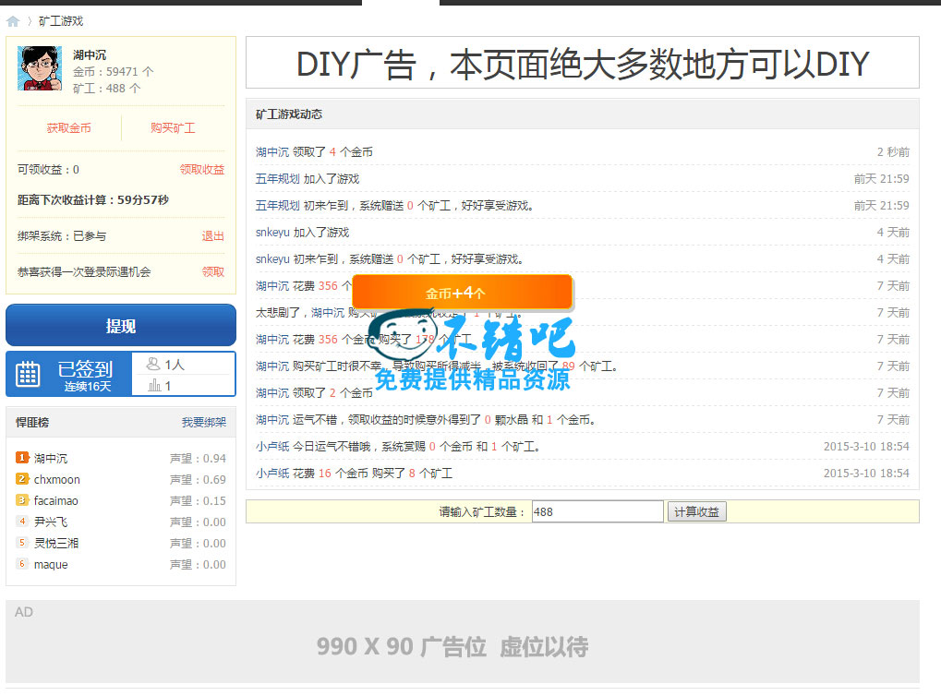
Task: Click 金币：59471 个 in profile card
Action: (114, 71)
